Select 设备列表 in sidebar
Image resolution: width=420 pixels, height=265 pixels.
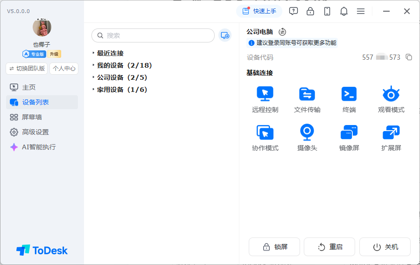42,102
